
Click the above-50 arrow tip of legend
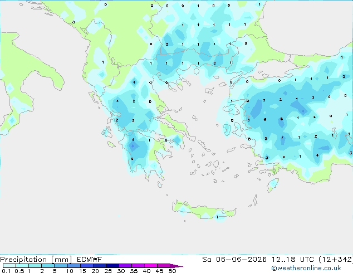[x=176, y=266]
